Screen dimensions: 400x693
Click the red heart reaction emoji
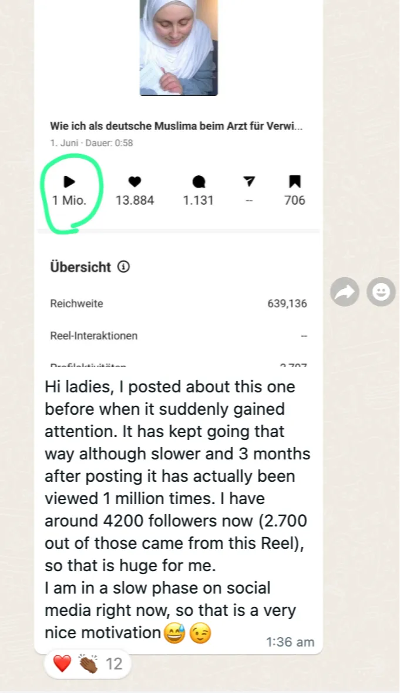pyautogui.click(x=62, y=664)
